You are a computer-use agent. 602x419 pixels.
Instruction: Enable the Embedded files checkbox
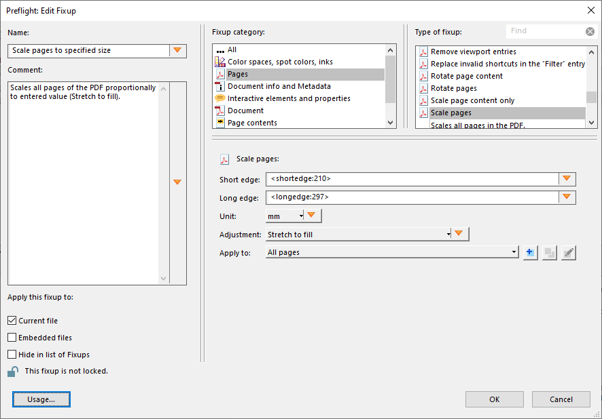click(12, 337)
